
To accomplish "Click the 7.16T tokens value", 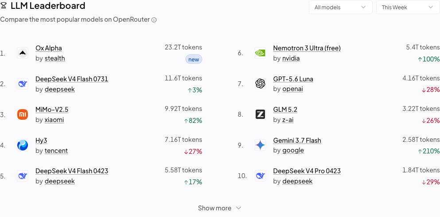I will click(183, 140).
